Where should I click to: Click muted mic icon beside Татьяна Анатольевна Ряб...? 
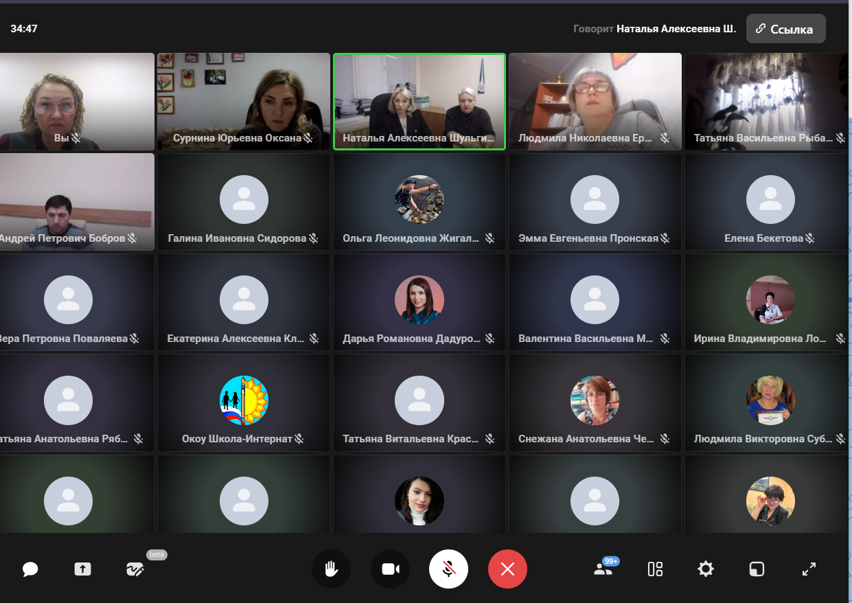point(138,438)
